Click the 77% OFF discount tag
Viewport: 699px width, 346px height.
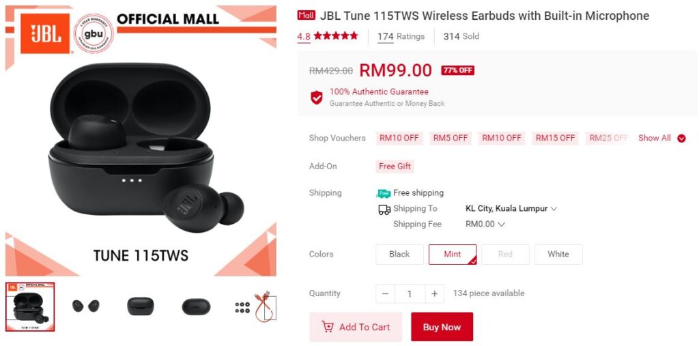[458, 70]
